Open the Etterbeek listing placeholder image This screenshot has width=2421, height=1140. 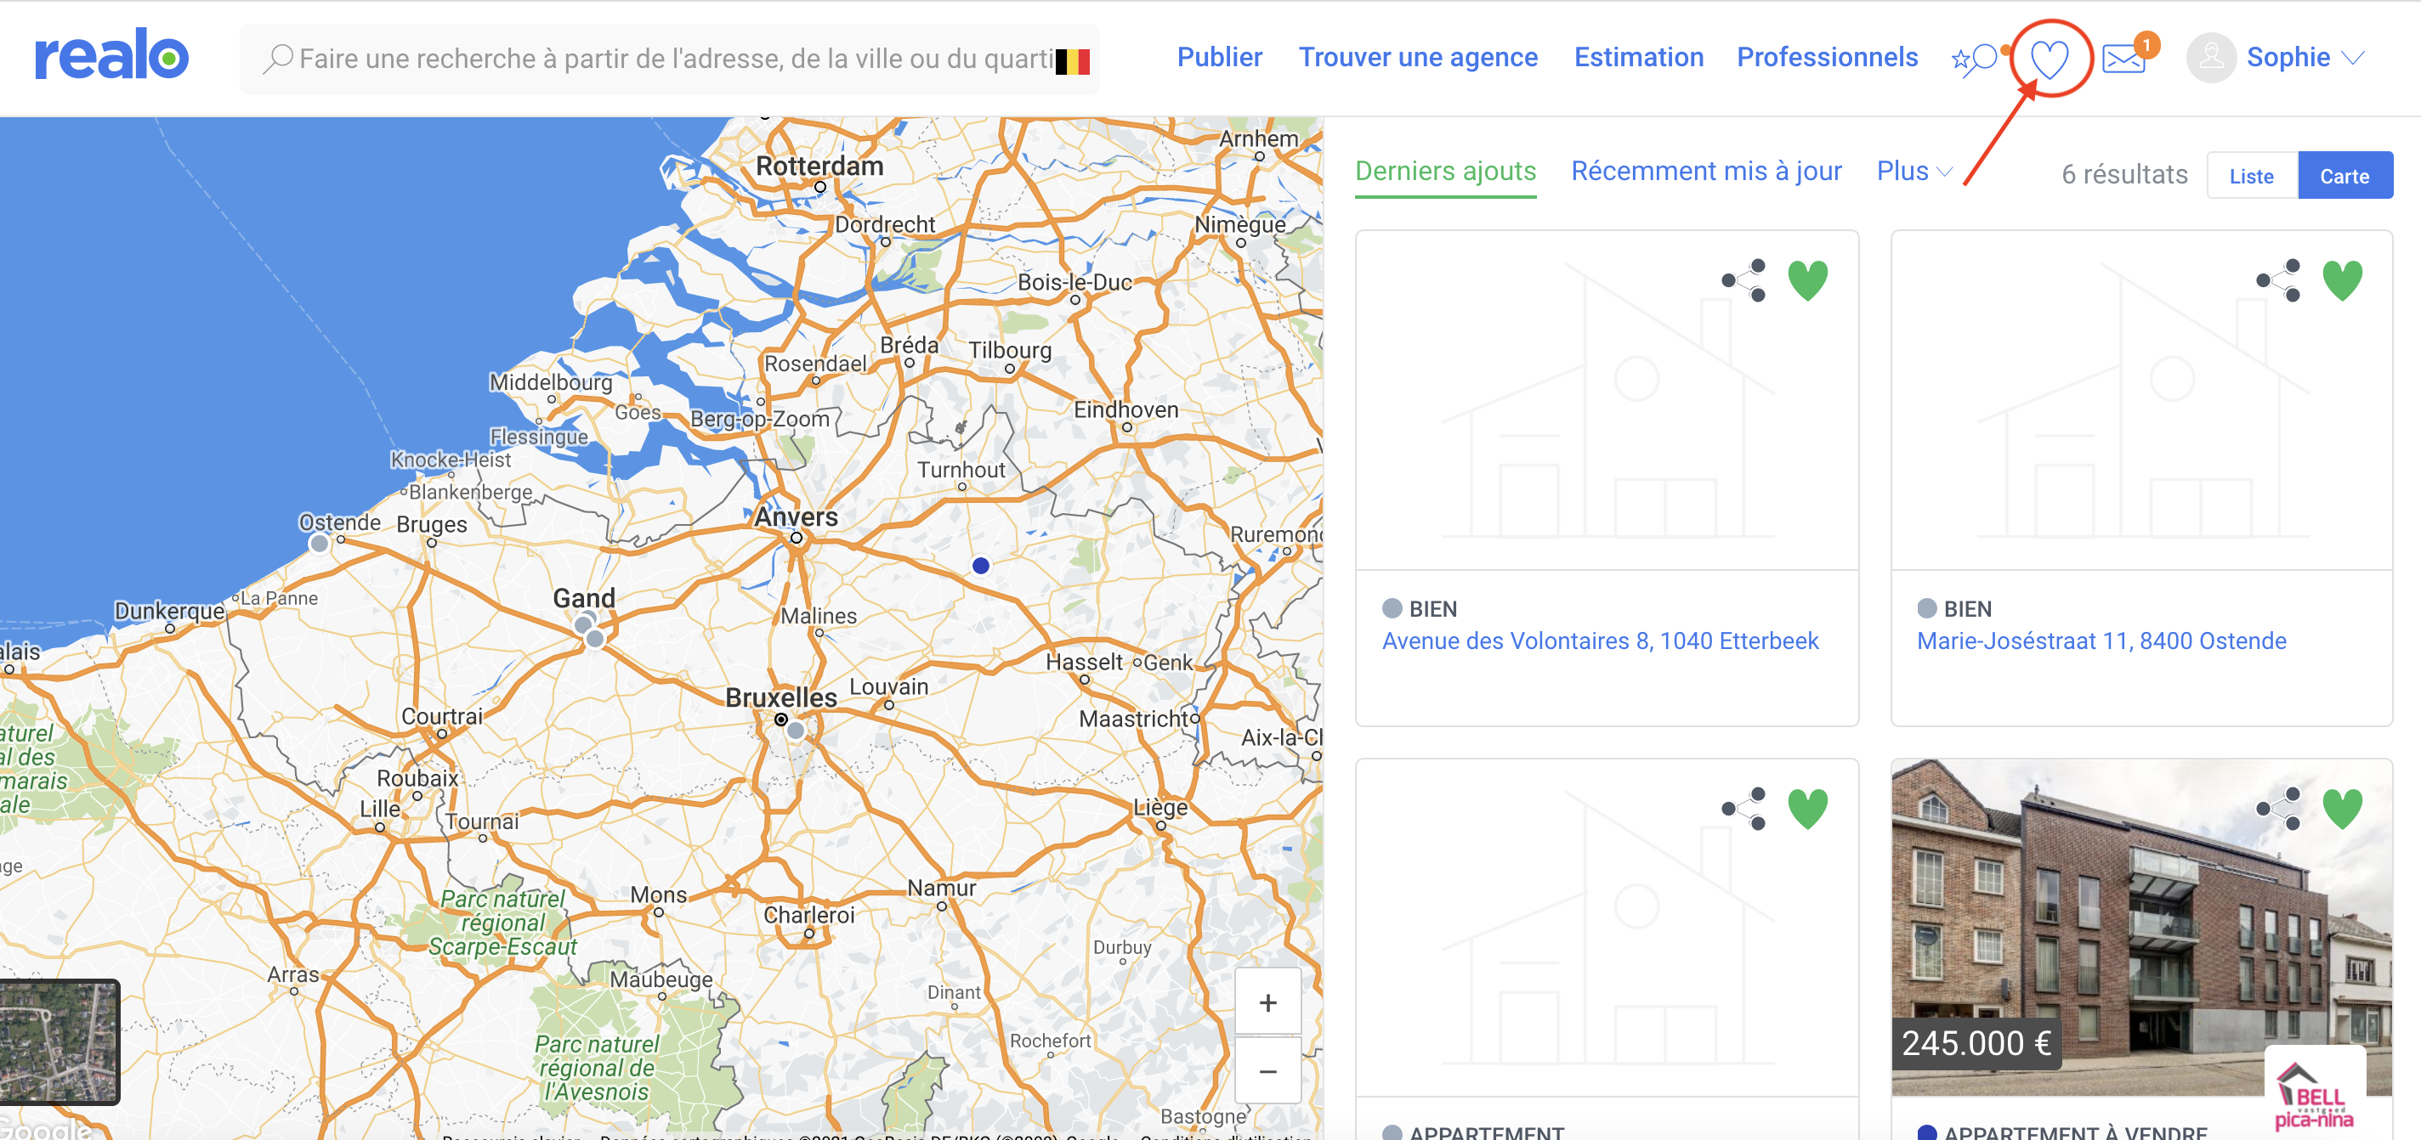tap(1606, 401)
